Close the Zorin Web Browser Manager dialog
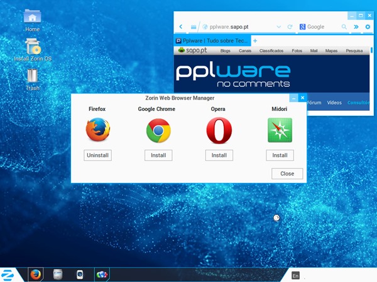377x282 pixels. click(x=287, y=174)
